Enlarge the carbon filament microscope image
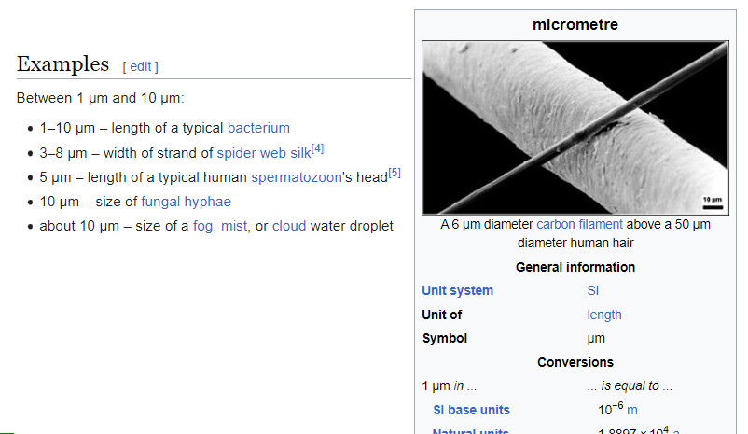748x434 pixels. [575, 127]
